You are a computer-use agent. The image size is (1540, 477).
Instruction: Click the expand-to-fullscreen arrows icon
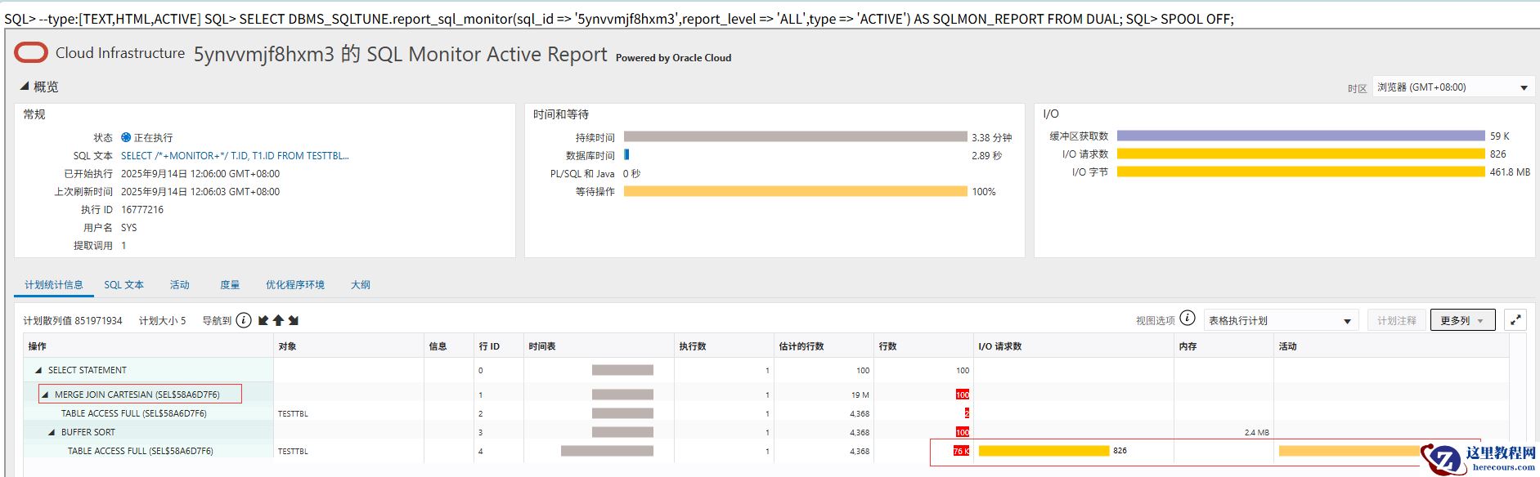[1515, 320]
